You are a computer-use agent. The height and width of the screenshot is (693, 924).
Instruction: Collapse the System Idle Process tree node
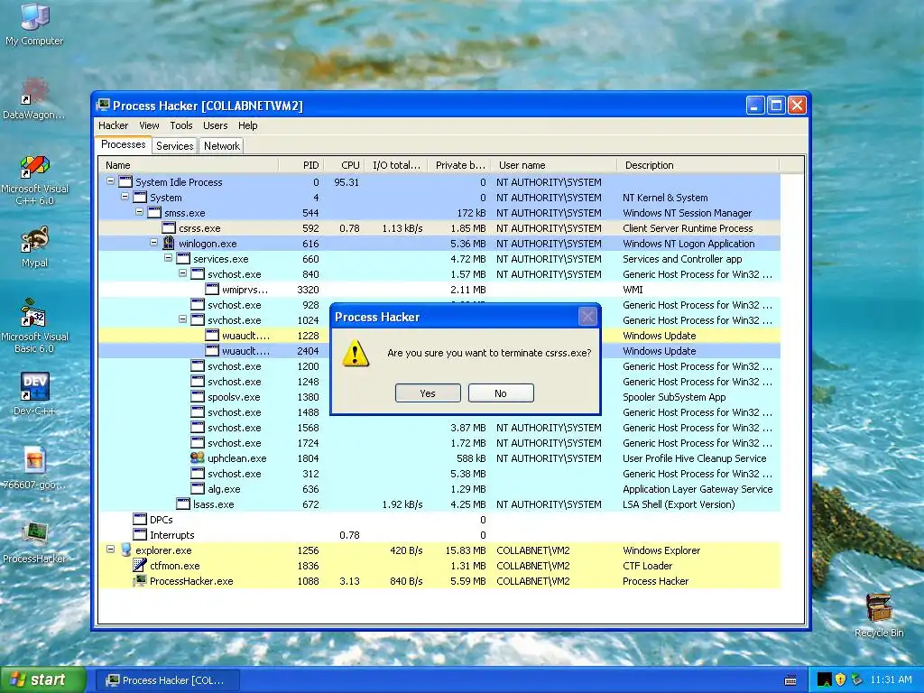click(x=110, y=181)
